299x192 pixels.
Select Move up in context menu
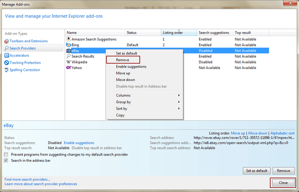click(x=123, y=73)
